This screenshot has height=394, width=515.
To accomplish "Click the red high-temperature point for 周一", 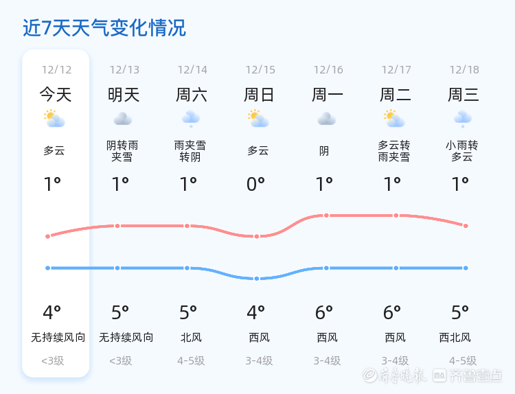I will click(326, 216).
